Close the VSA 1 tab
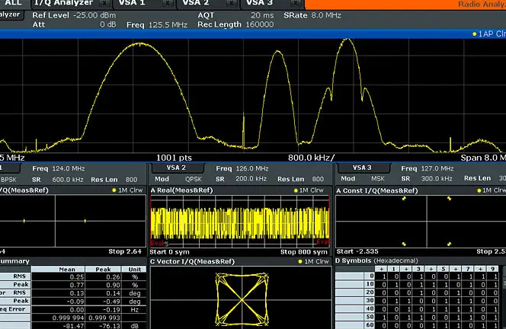 point(168,3)
